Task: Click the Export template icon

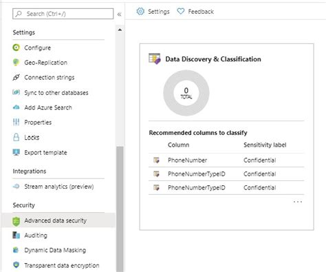Action: coord(16,152)
